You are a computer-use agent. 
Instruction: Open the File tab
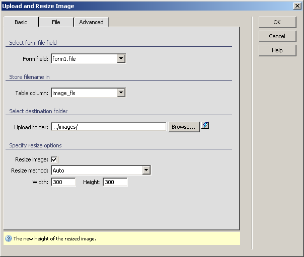(x=56, y=22)
